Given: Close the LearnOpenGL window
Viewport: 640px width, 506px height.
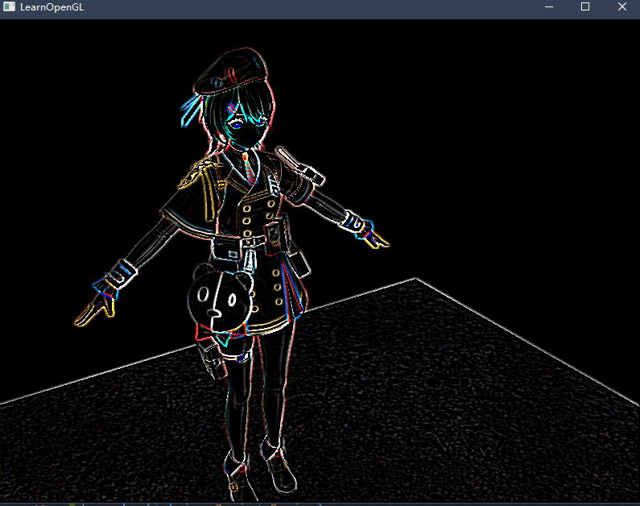Looking at the screenshot, I should pos(621,6).
